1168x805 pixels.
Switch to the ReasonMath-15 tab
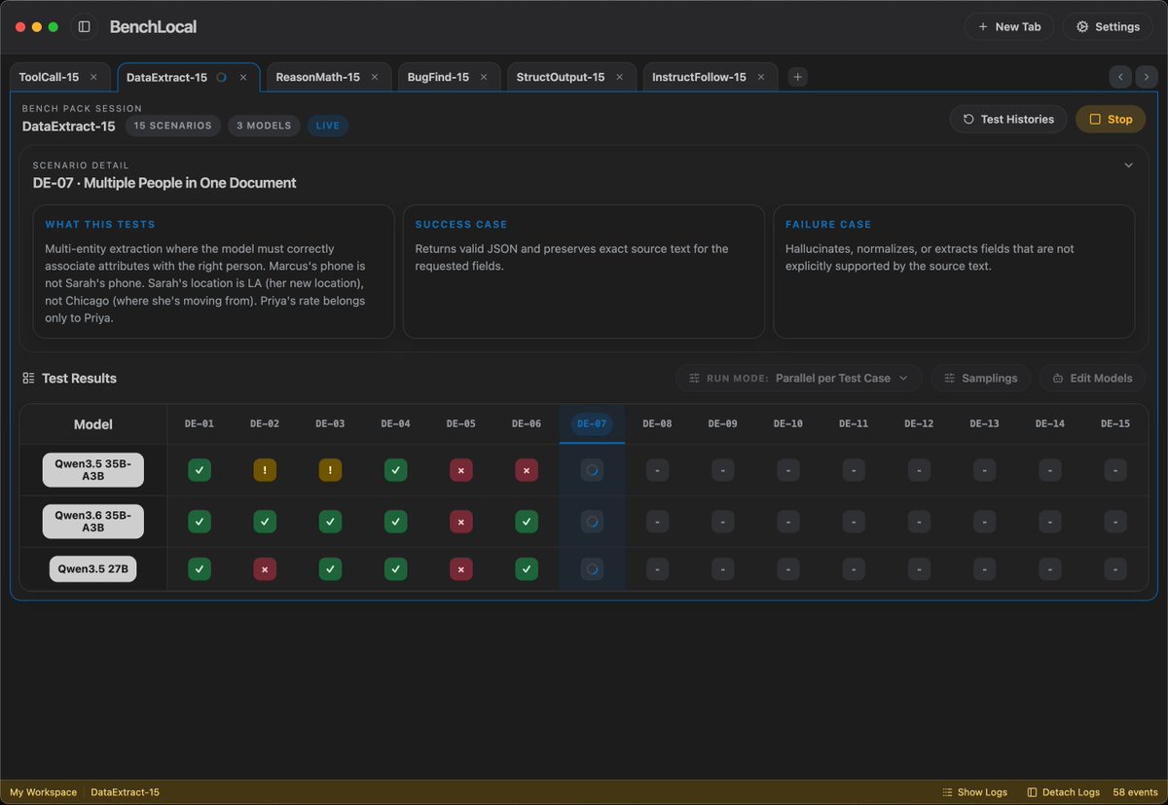tap(318, 77)
